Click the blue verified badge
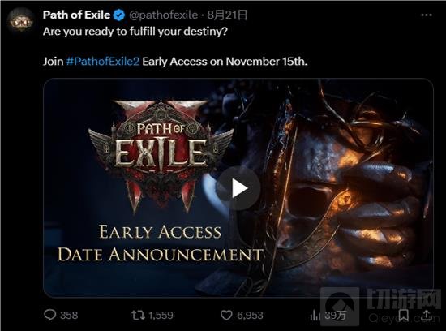Screen dimensions: 446x331 (x=119, y=15)
